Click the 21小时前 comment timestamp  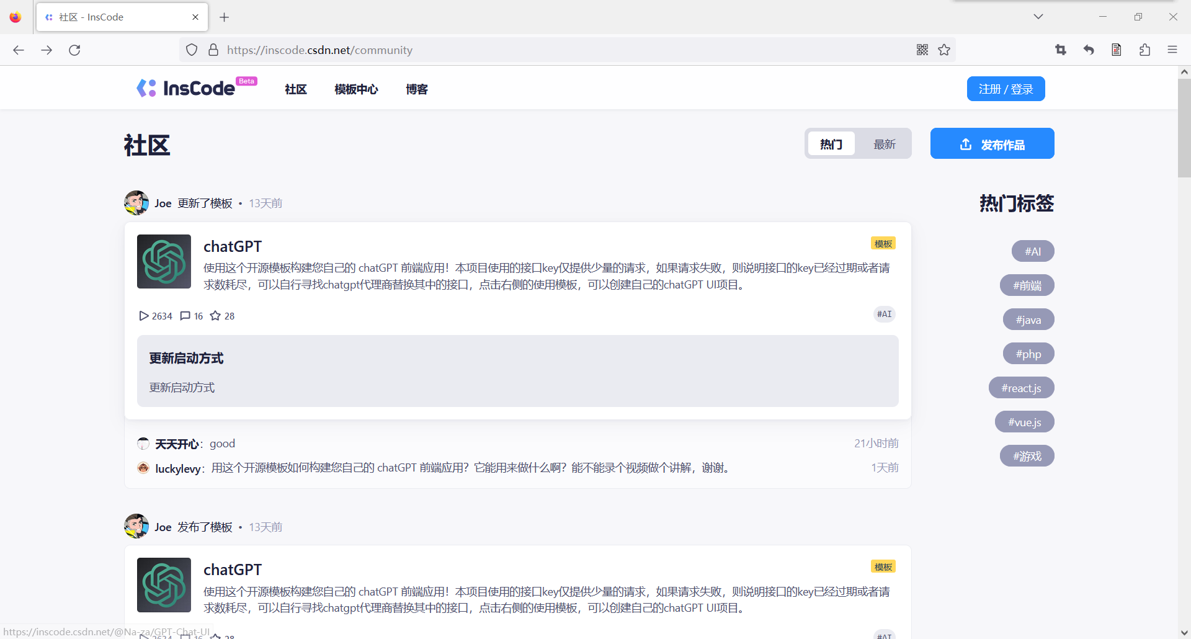(x=877, y=444)
